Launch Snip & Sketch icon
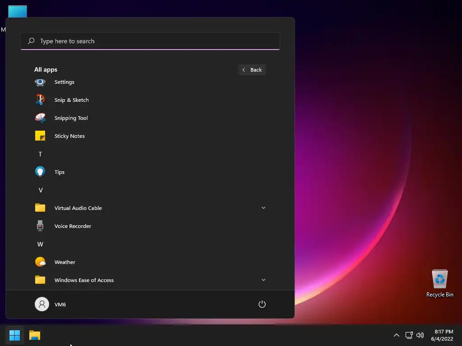 [40, 100]
